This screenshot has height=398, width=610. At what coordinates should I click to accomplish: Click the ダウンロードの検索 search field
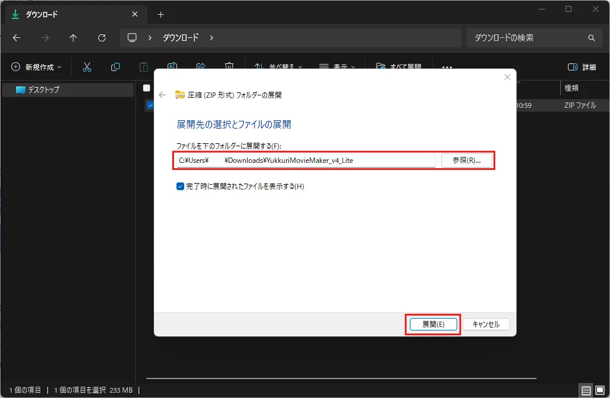tap(534, 38)
